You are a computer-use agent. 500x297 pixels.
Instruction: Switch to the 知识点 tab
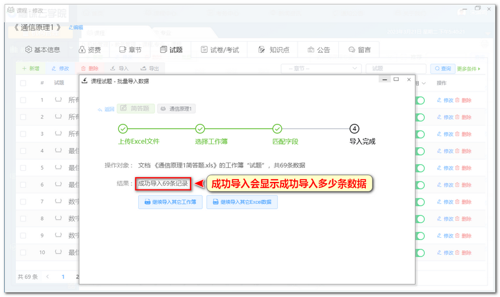274,50
